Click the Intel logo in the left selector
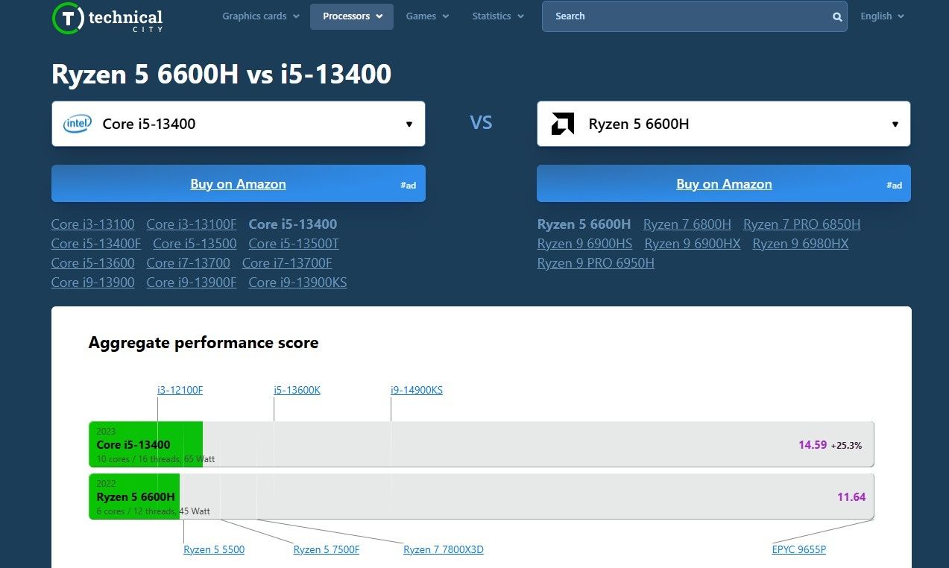This screenshot has width=949, height=568. coord(78,124)
